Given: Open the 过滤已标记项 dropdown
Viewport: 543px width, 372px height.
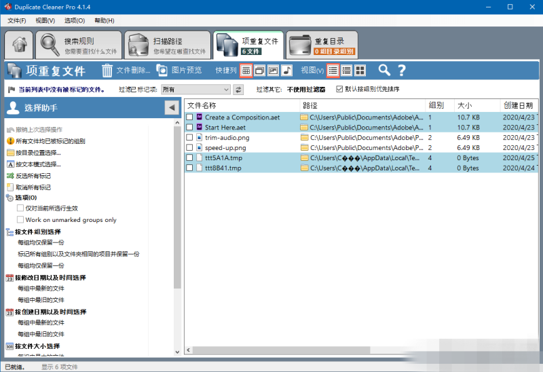Looking at the screenshot, I should pyautogui.click(x=195, y=89).
